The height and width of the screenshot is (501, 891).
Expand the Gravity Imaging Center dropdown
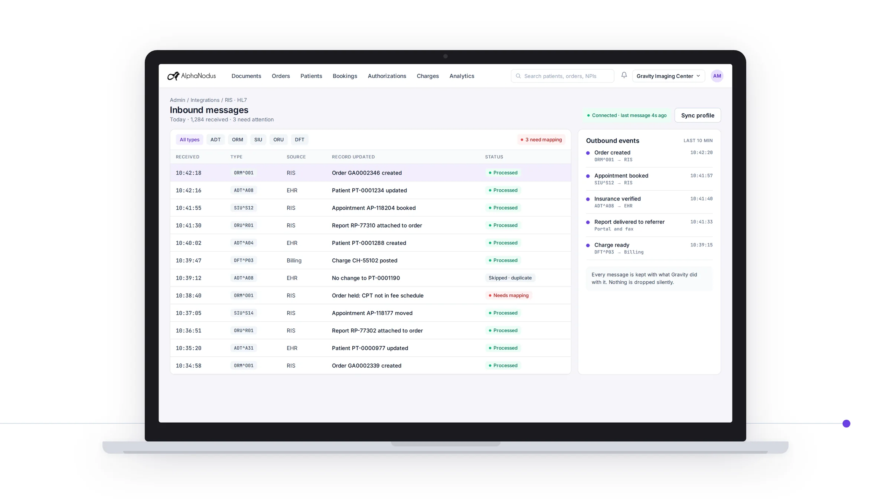(668, 76)
